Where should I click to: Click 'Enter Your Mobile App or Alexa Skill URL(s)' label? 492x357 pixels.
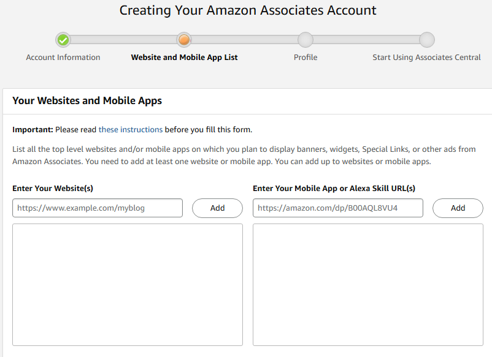(334, 188)
